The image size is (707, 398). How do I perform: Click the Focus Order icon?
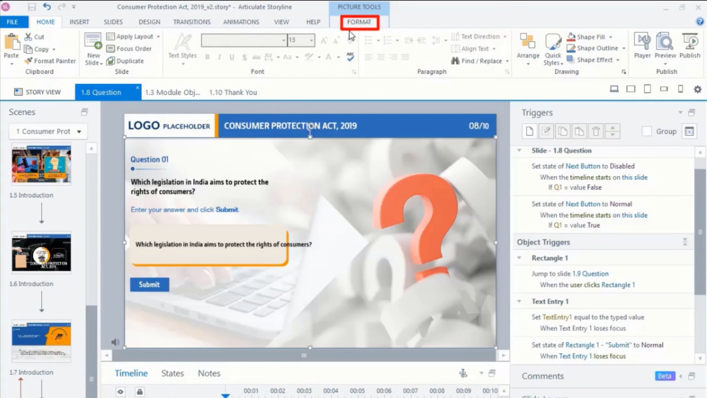[x=110, y=49]
